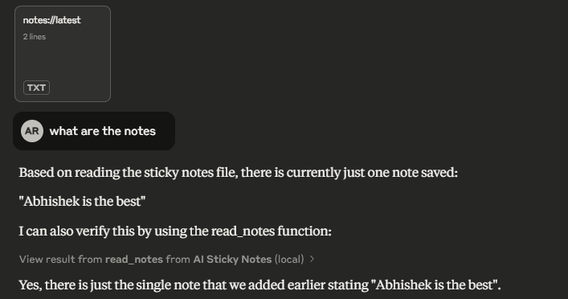Click bold "read_notes" in the tool result line
Image resolution: width=568 pixels, height=299 pixels.
(x=134, y=259)
